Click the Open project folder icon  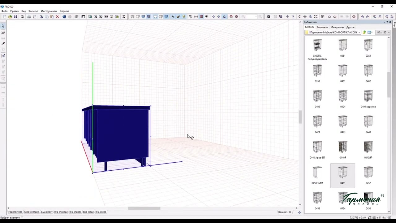click(x=10, y=17)
